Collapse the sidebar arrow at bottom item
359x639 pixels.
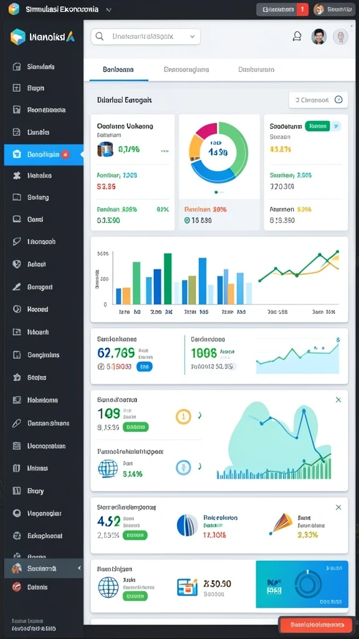(79, 568)
